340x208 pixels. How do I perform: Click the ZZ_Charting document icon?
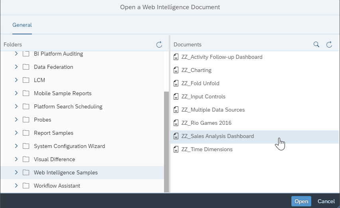coord(176,70)
